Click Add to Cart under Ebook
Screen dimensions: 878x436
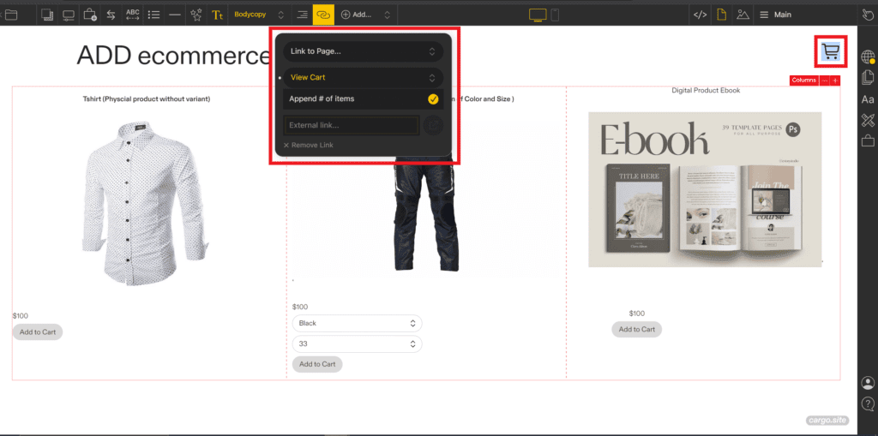pos(637,329)
